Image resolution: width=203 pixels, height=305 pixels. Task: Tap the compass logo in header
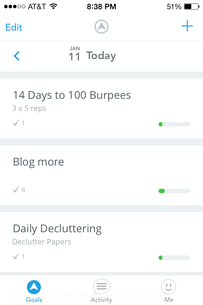click(101, 27)
